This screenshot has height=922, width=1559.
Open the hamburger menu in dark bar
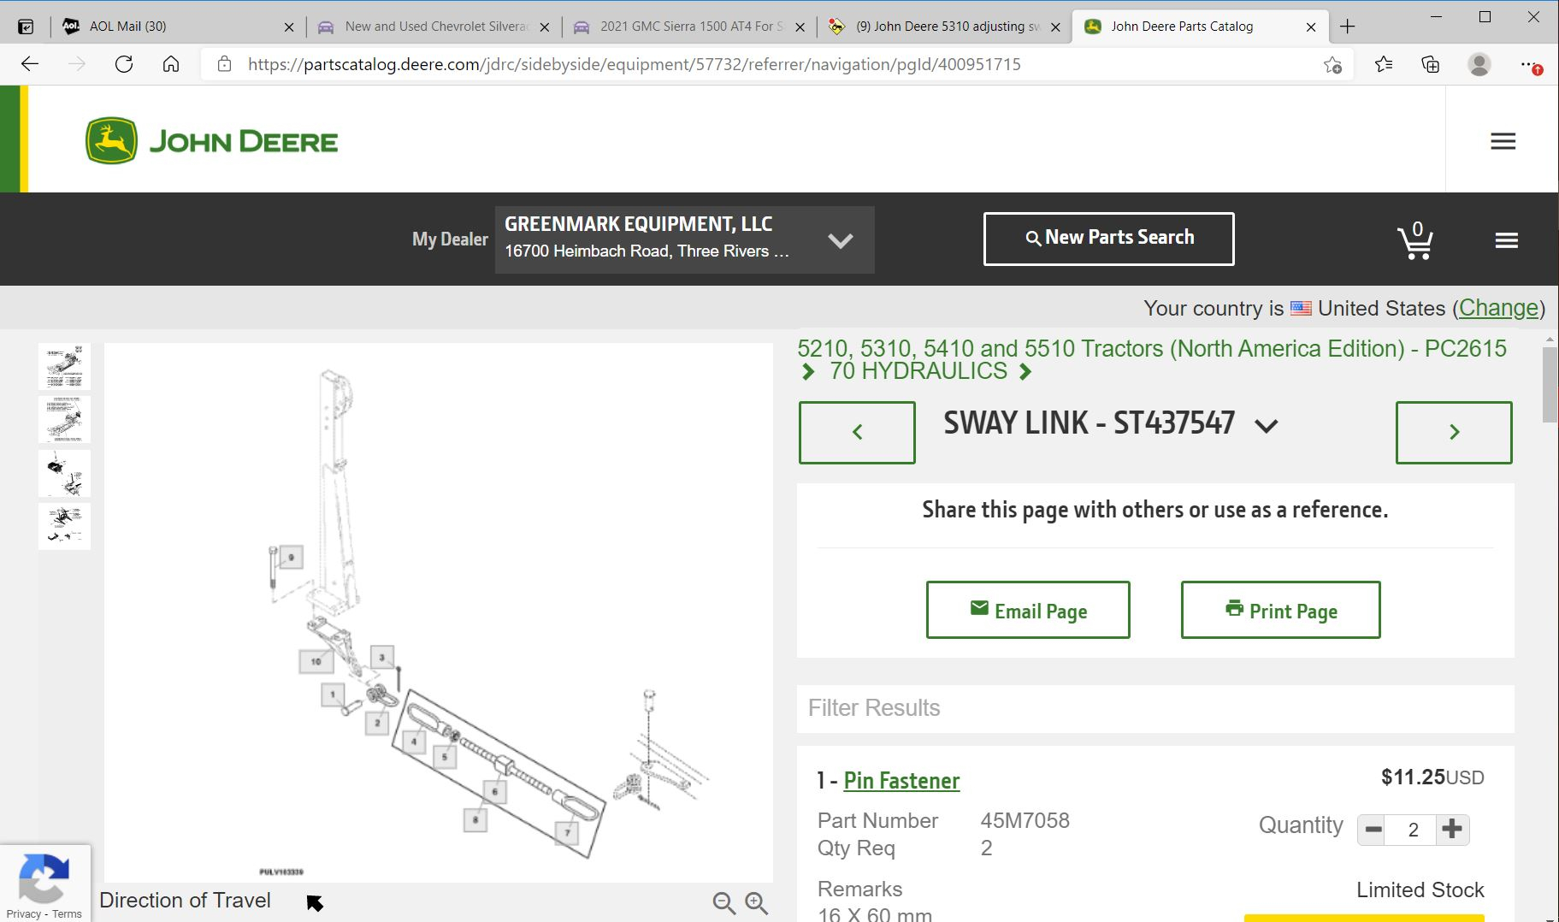[x=1506, y=240]
